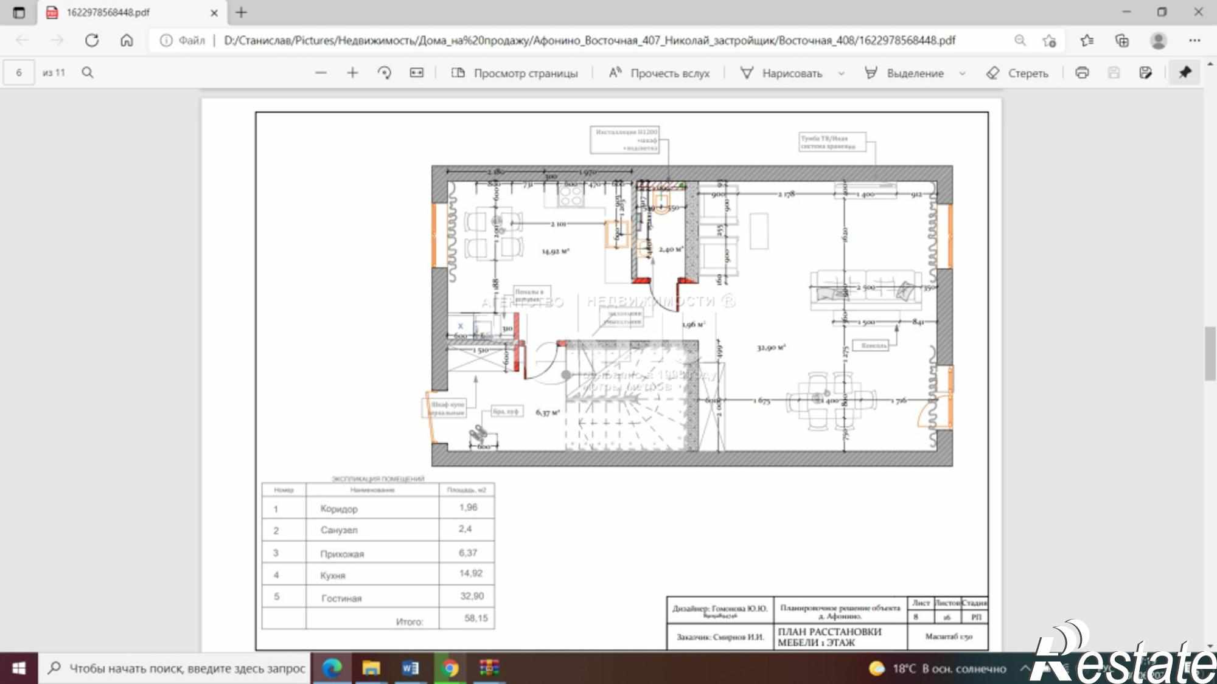The image size is (1217, 684).
Task: Click the из 11 page count text
Action: pos(54,73)
